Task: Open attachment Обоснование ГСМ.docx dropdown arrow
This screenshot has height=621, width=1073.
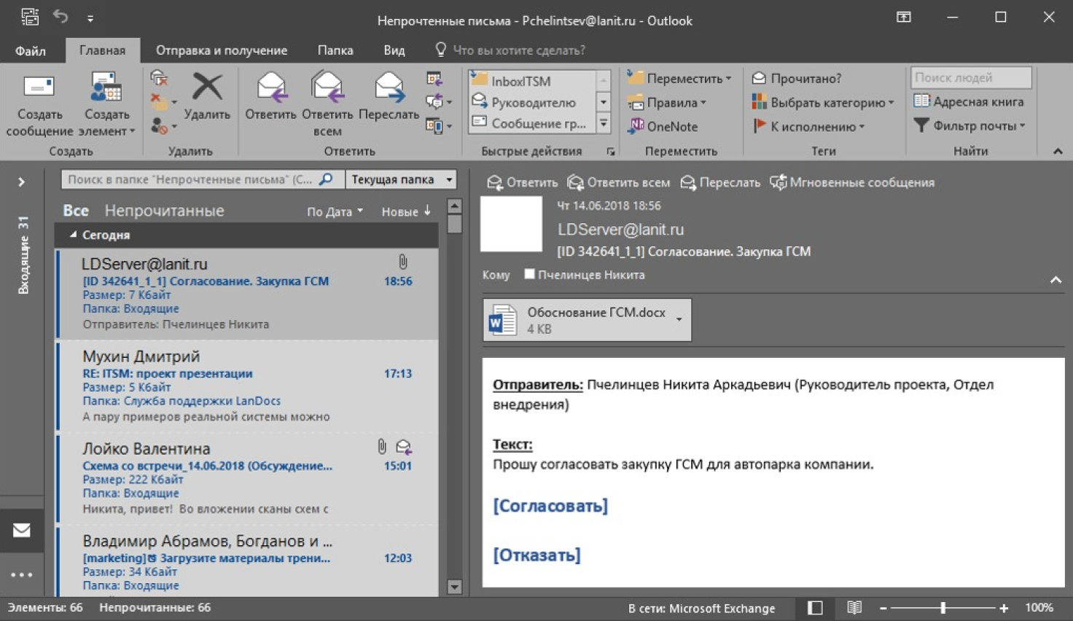Action: click(x=679, y=319)
